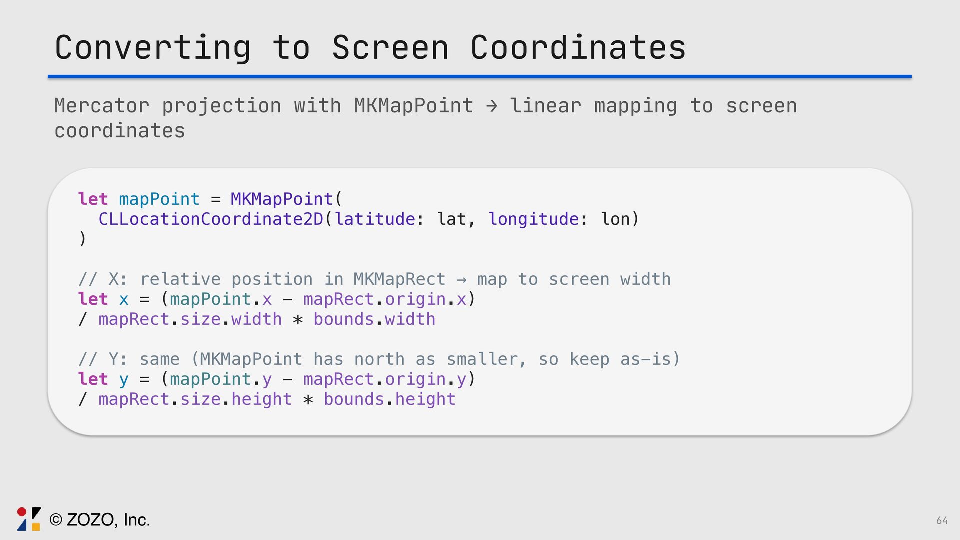Viewport: 960px width, 540px height.
Task: Click "CLLocationCoordinate2D" in the code block
Action: click(211, 219)
